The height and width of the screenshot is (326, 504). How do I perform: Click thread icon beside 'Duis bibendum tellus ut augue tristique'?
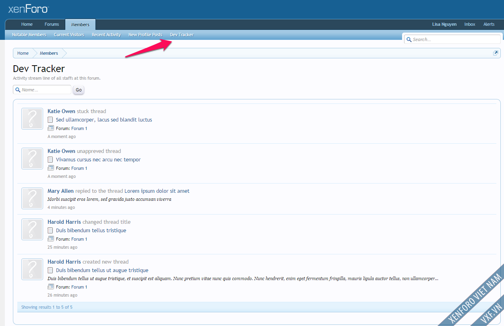pyautogui.click(x=50, y=270)
